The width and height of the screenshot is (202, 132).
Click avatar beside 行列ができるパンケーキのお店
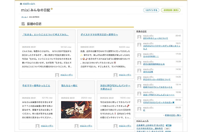pyautogui.click(x=139, y=101)
